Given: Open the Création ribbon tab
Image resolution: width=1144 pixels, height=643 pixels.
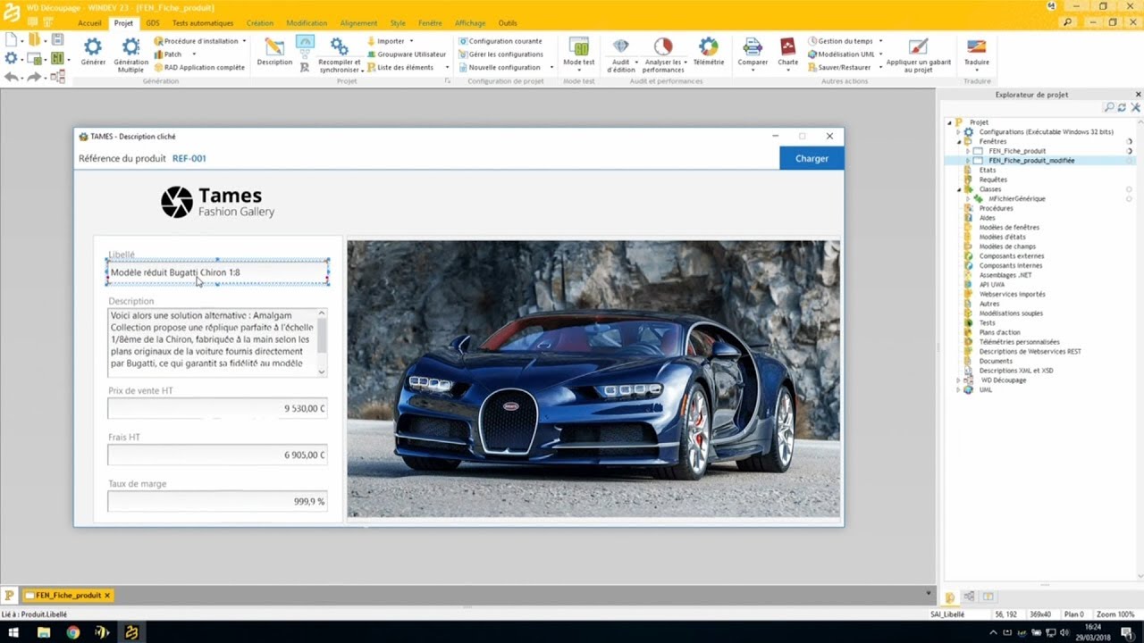Looking at the screenshot, I should [x=260, y=23].
